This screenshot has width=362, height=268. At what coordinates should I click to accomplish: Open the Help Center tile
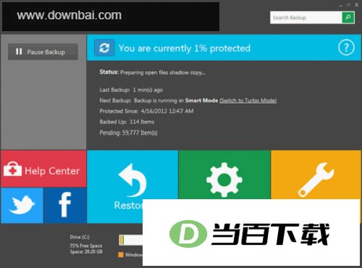pos(43,169)
